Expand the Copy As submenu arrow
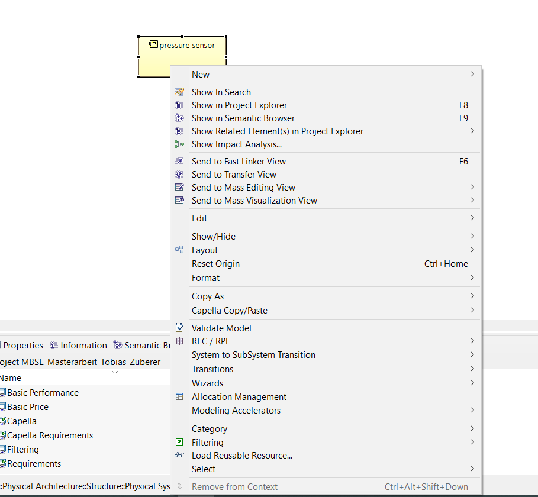Screen dimensions: 538x497 [x=472, y=296]
